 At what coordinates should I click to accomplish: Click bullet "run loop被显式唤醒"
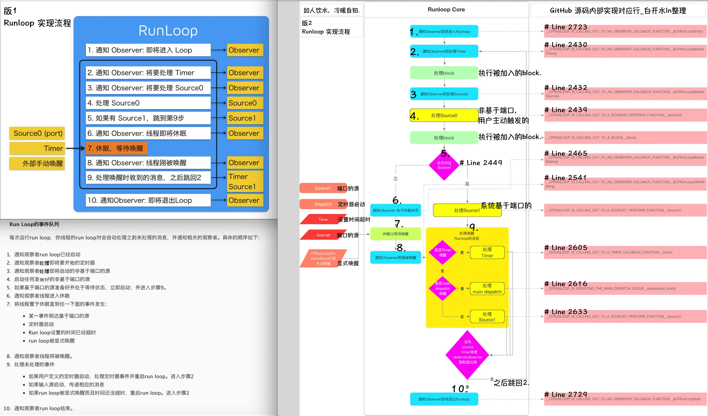tap(51, 341)
